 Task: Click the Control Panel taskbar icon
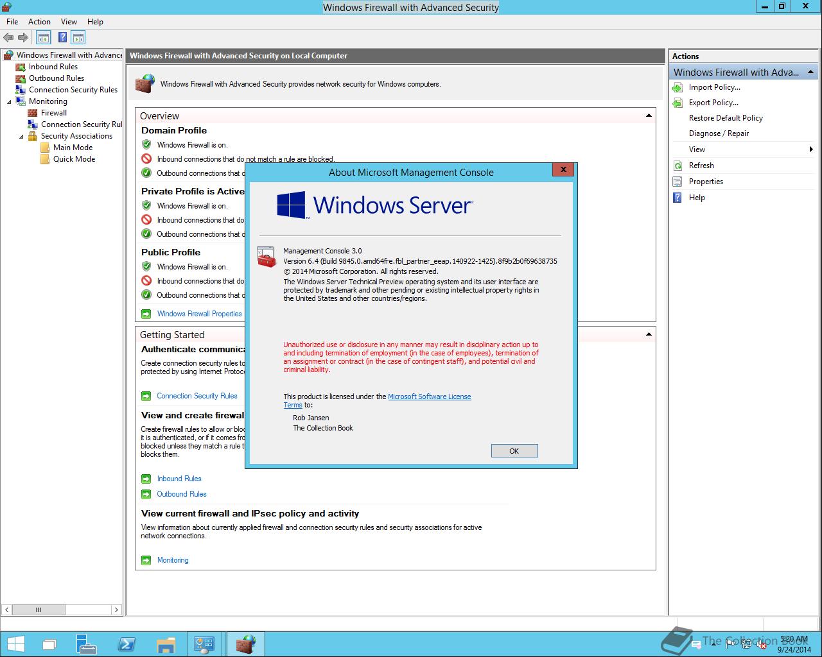tap(205, 644)
